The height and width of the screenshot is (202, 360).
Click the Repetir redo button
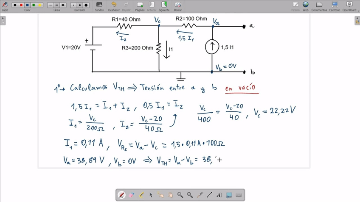click(126, 6)
